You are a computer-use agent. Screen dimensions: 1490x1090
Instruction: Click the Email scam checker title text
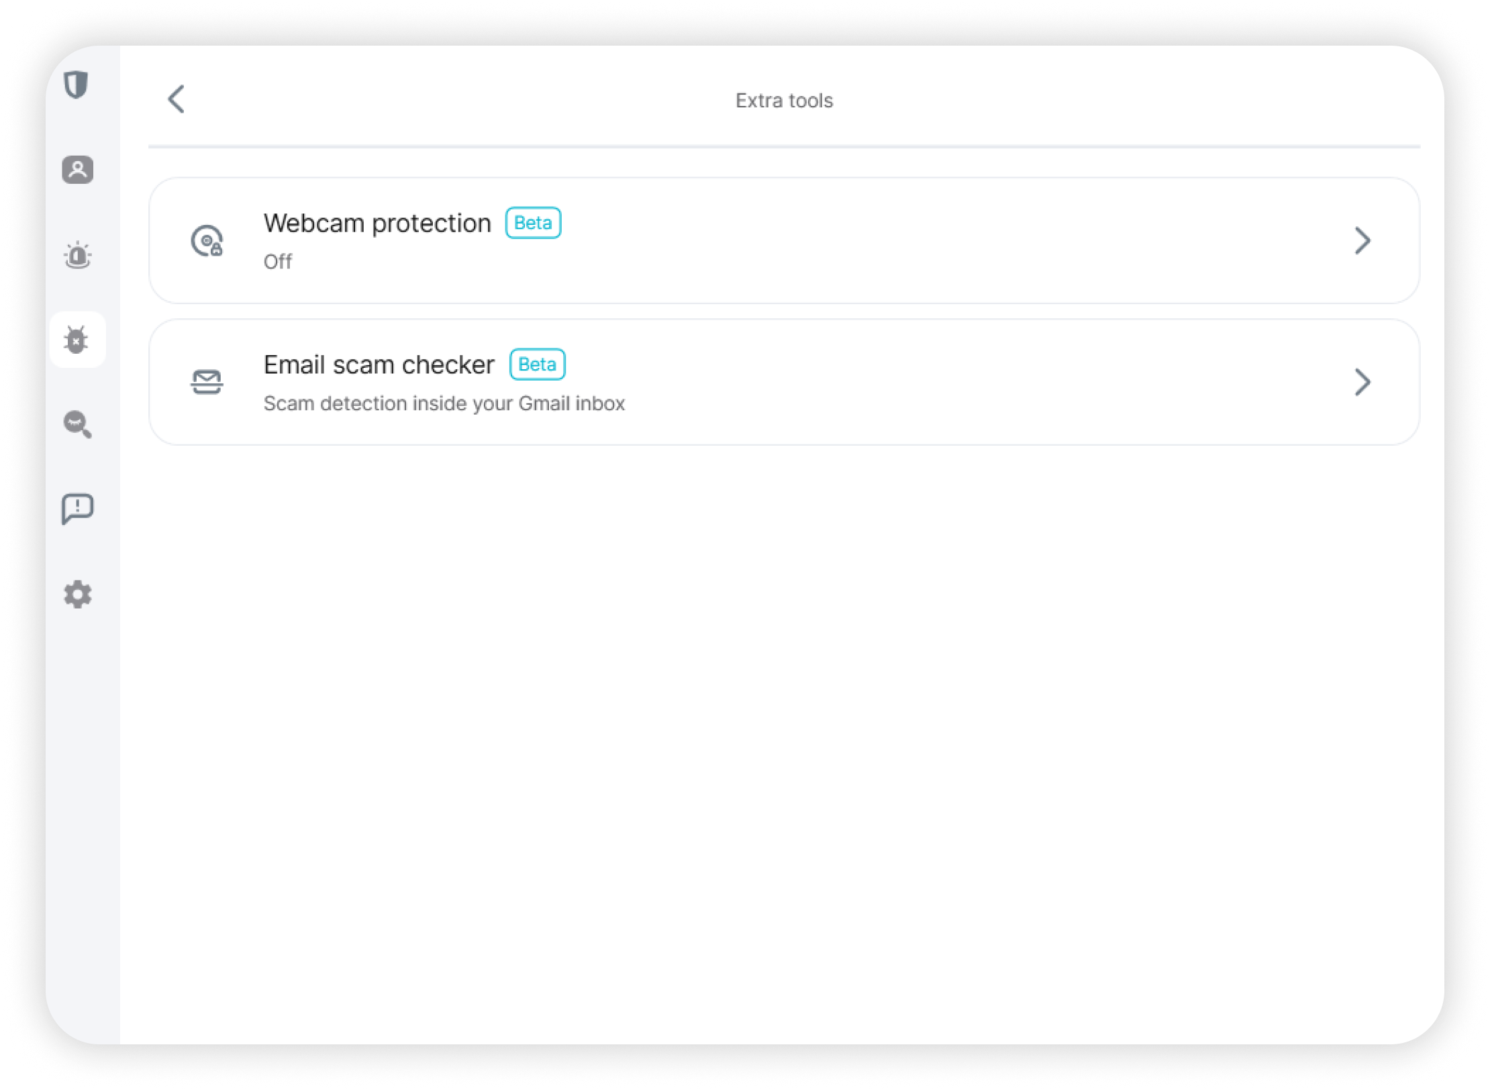[x=379, y=364]
